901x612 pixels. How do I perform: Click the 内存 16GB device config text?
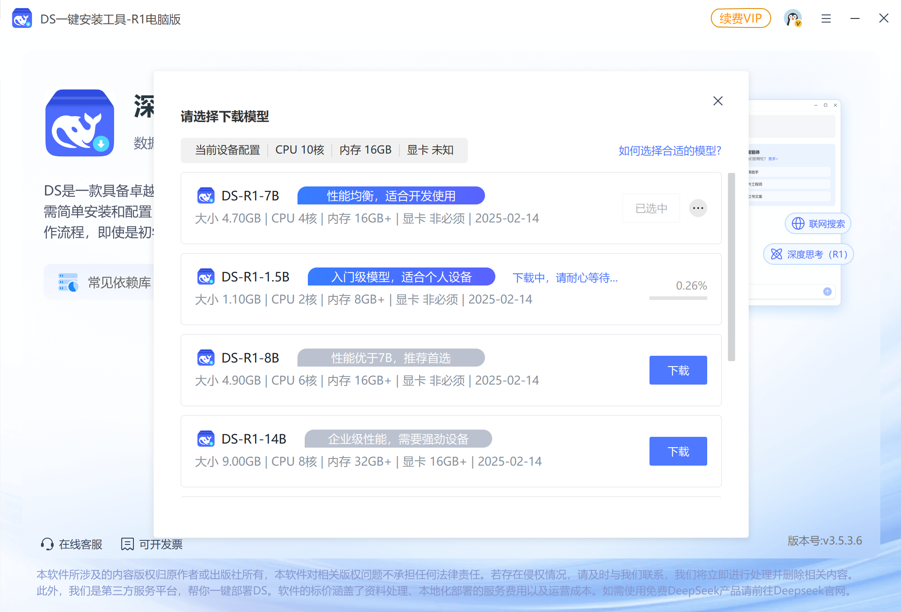click(366, 150)
